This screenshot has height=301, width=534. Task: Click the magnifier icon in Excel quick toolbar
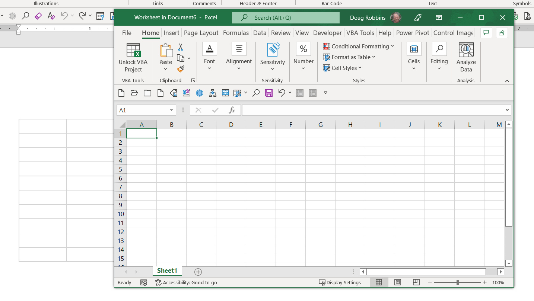pos(256,93)
